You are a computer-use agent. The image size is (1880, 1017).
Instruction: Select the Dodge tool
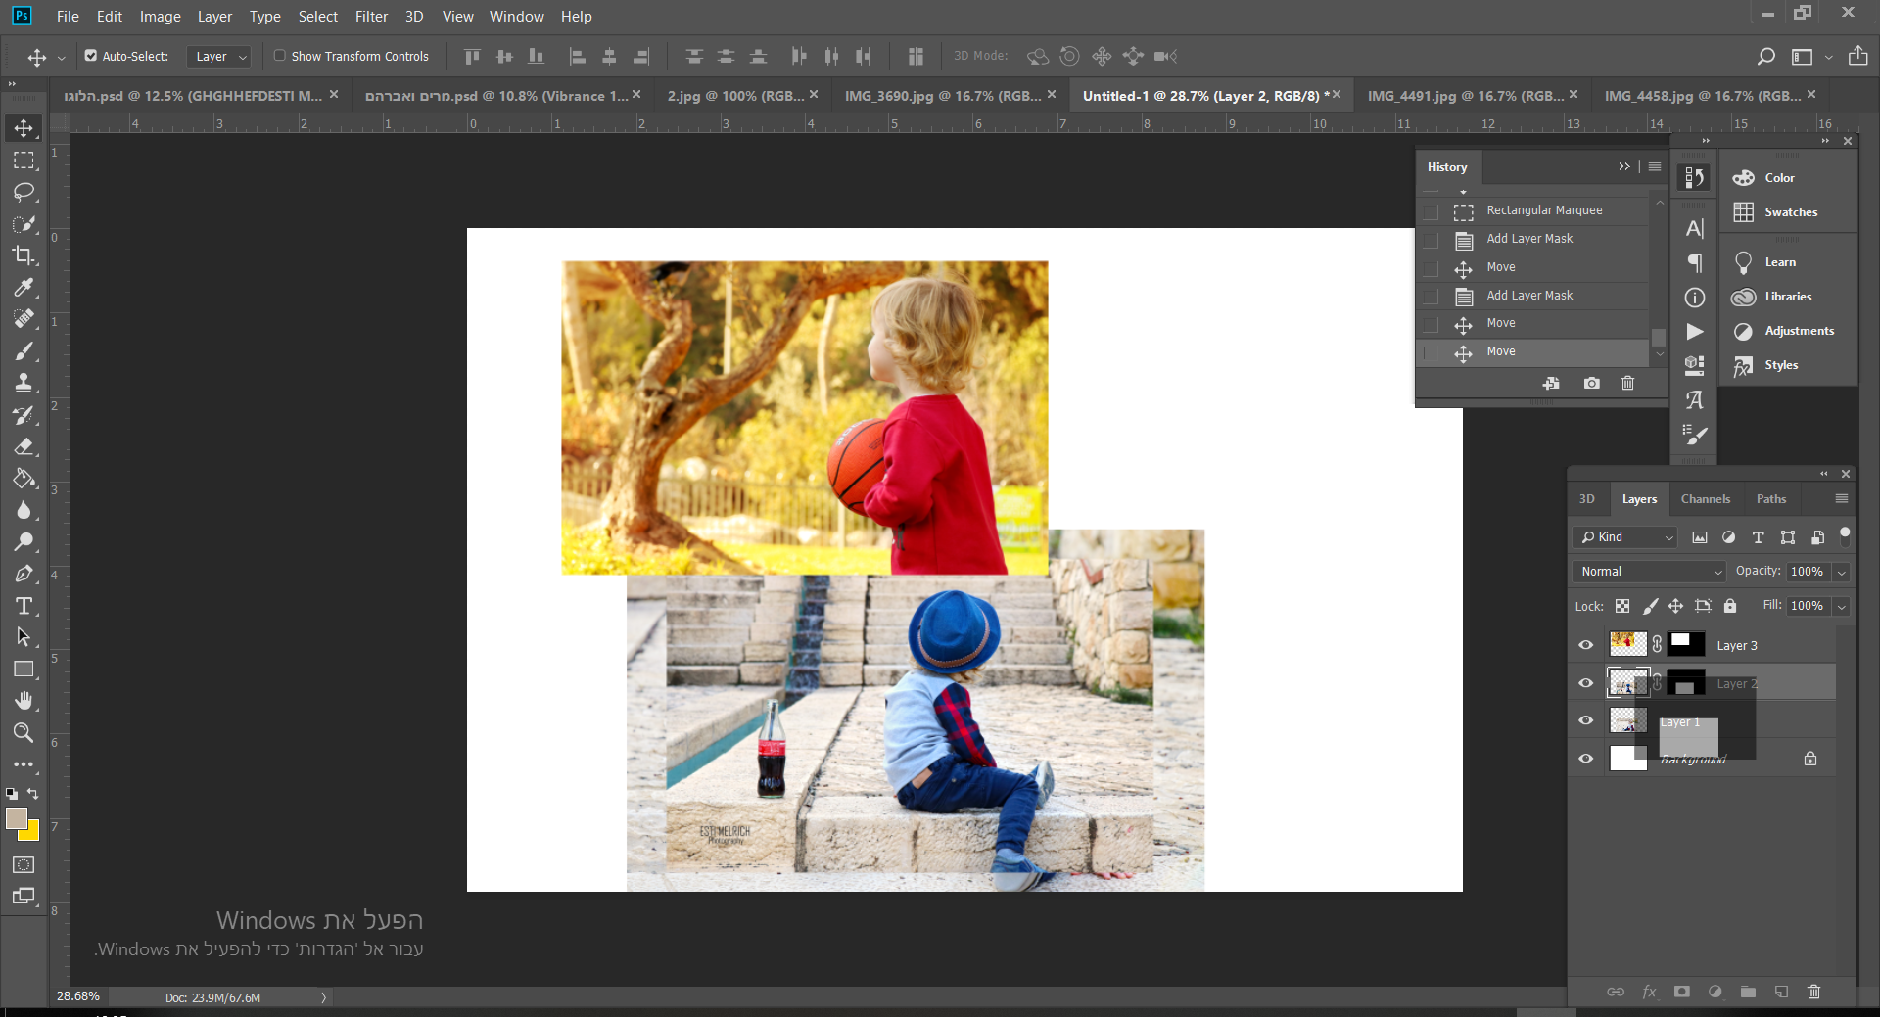tap(23, 541)
